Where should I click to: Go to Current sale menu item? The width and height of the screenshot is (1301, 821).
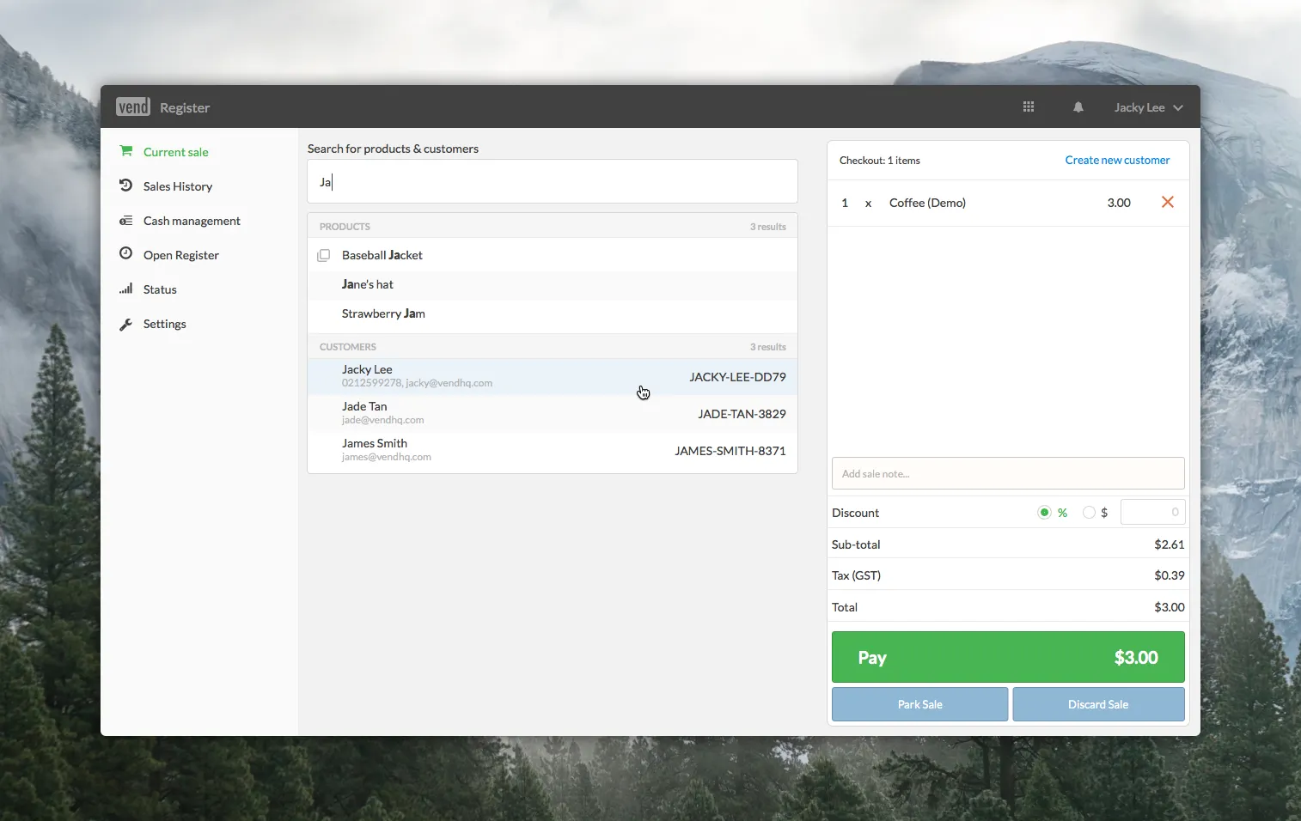[x=175, y=152]
